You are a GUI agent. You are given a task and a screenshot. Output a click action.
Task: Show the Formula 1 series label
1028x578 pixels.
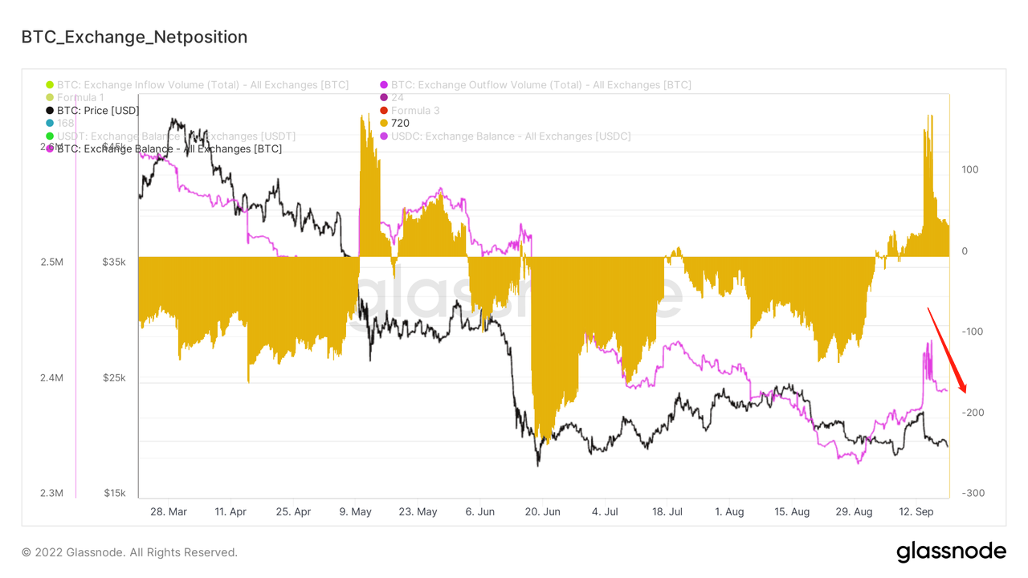coord(80,98)
